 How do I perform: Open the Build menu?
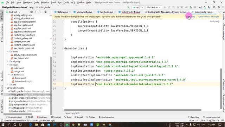pos(53,2)
